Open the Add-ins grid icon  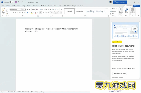[133, 9]
